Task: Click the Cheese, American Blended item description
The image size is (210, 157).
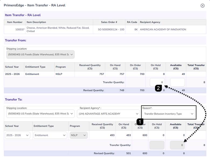Action: pyautogui.click(x=58, y=29)
